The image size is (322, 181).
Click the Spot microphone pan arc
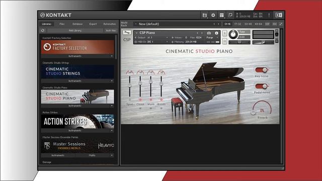point(130,72)
